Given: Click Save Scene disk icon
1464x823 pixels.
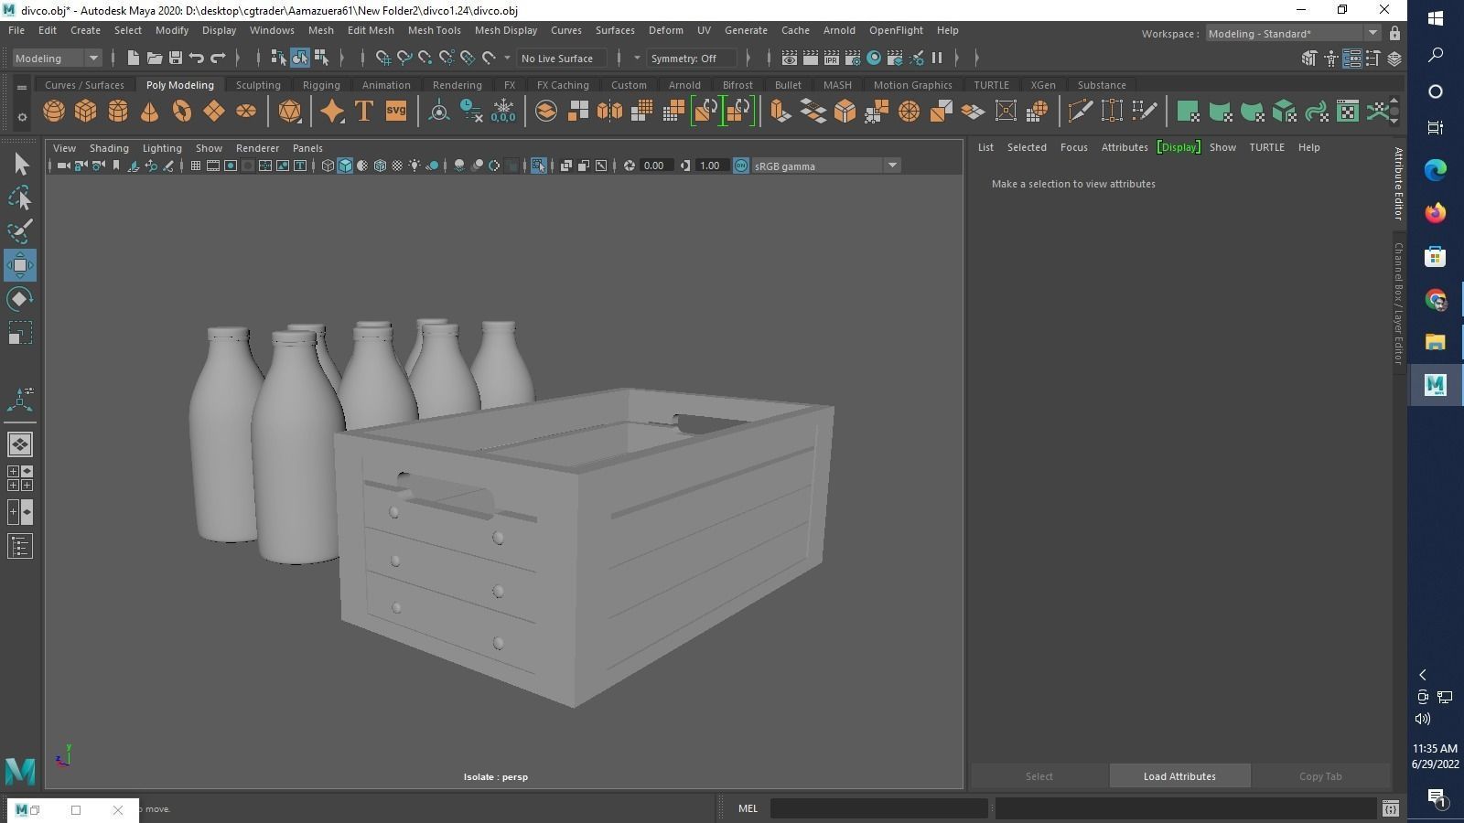Looking at the screenshot, I should coord(176,59).
